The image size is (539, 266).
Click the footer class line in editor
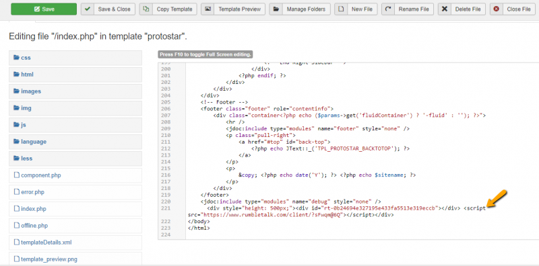tap(267, 108)
